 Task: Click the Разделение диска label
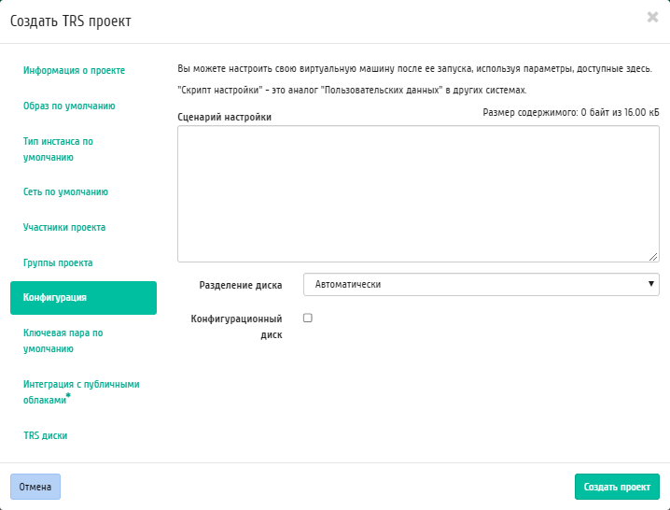pyautogui.click(x=241, y=286)
